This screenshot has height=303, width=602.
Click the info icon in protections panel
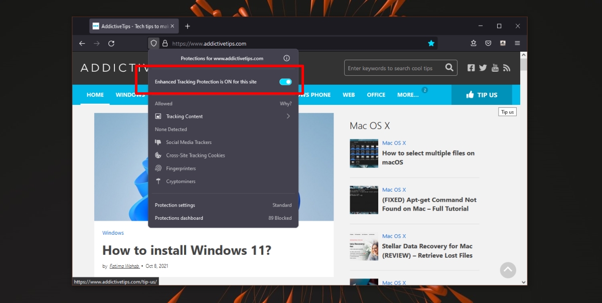286,58
